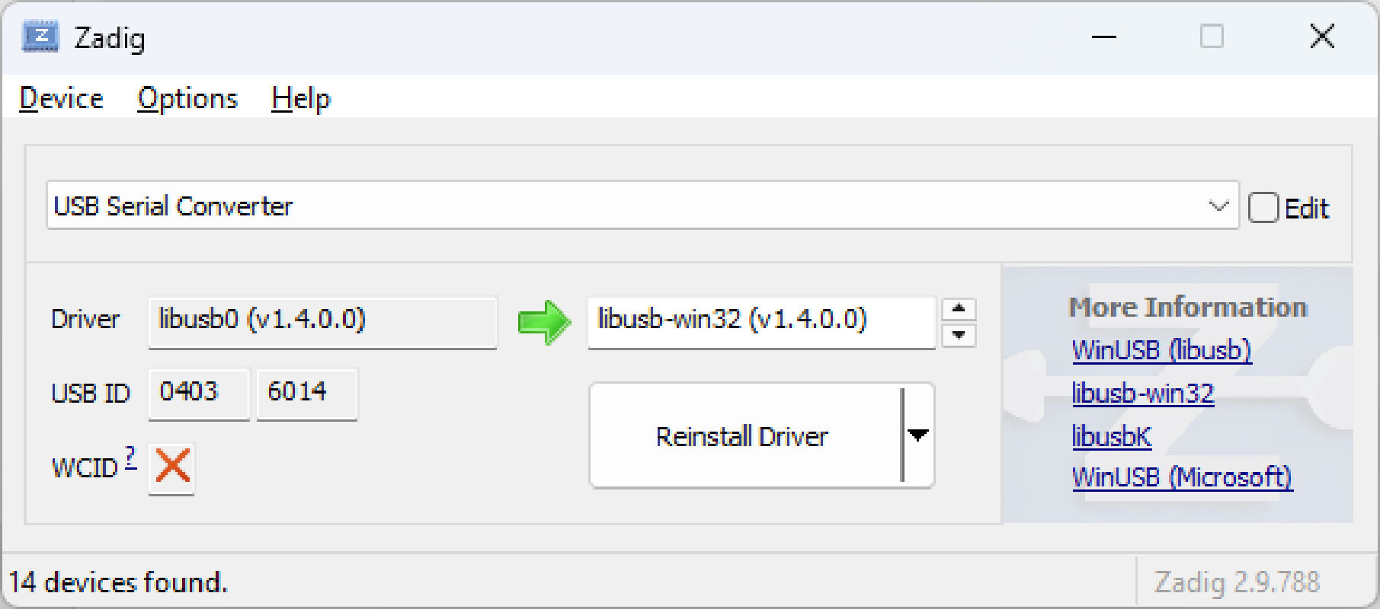Screen dimensions: 1380x609
Task: Expand the Reinstall Driver split arrow
Action: click(918, 435)
